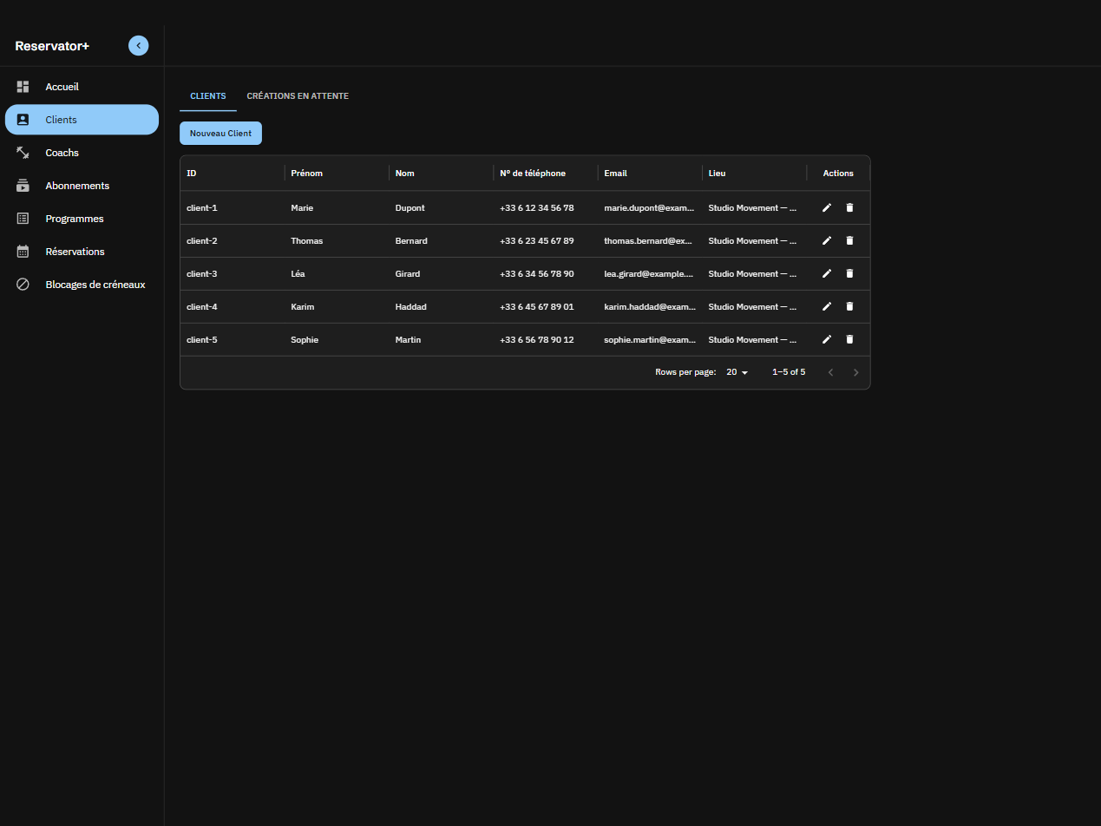Delete client Thomas Bernard
The height and width of the screenshot is (826, 1101).
click(x=849, y=241)
